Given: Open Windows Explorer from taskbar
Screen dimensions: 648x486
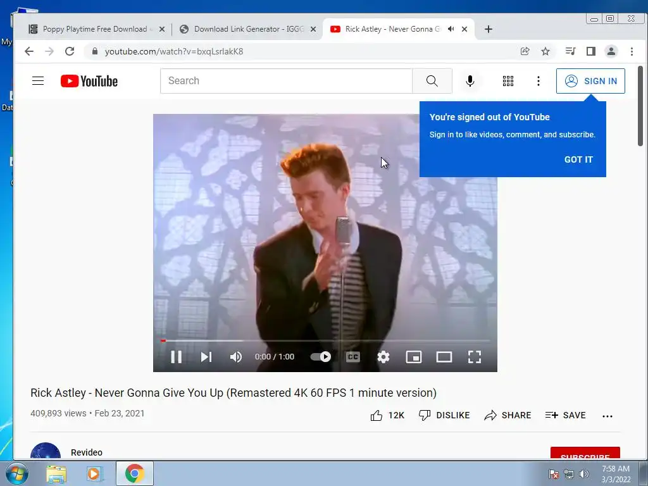Looking at the screenshot, I should pos(56,474).
